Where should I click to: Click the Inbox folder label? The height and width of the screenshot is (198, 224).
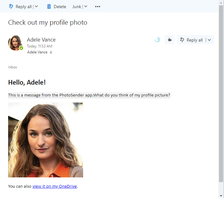(x=12, y=67)
